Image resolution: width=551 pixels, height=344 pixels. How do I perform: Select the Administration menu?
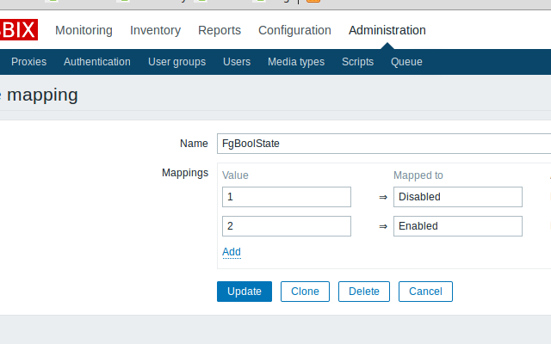(387, 31)
